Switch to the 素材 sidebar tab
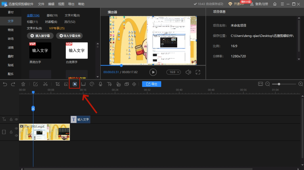304x170 pixels. pyautogui.click(x=11, y=12)
